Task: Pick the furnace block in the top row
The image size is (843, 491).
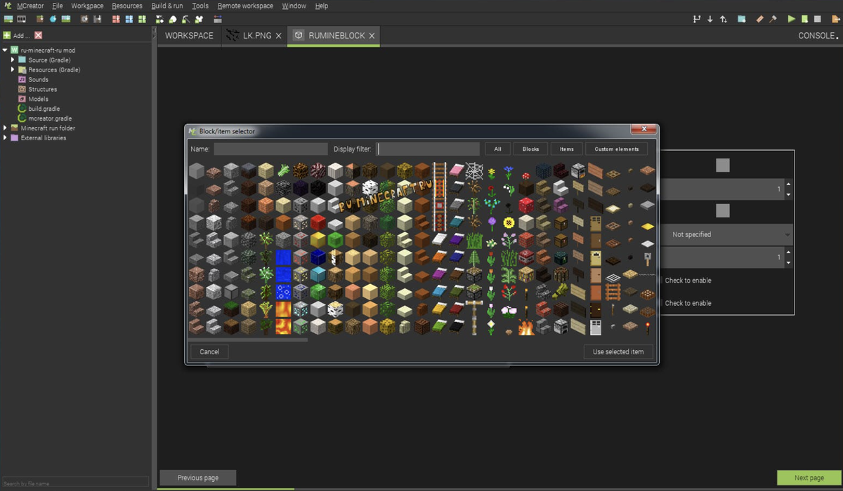Action: coord(578,170)
